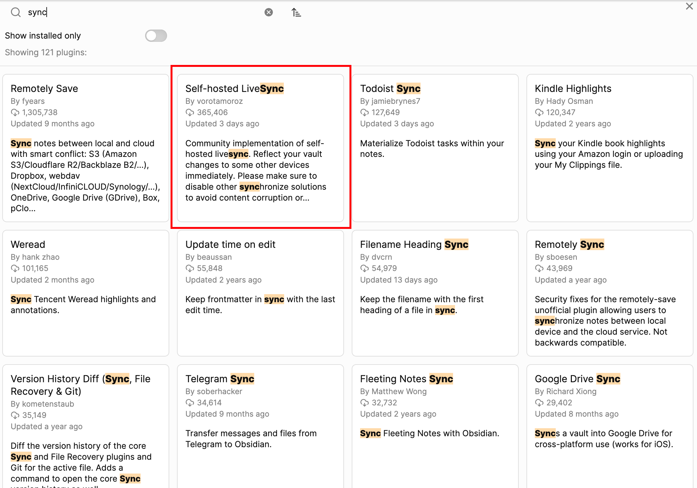Screen dimensions: 697x488
Task: Click author text 'By Matthew Wong'
Action: pyautogui.click(x=393, y=392)
